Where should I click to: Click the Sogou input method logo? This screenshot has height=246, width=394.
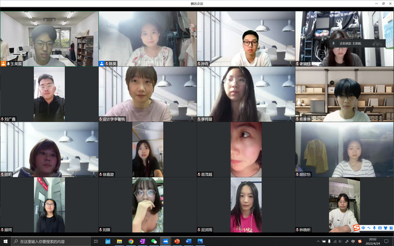[x=356, y=229]
